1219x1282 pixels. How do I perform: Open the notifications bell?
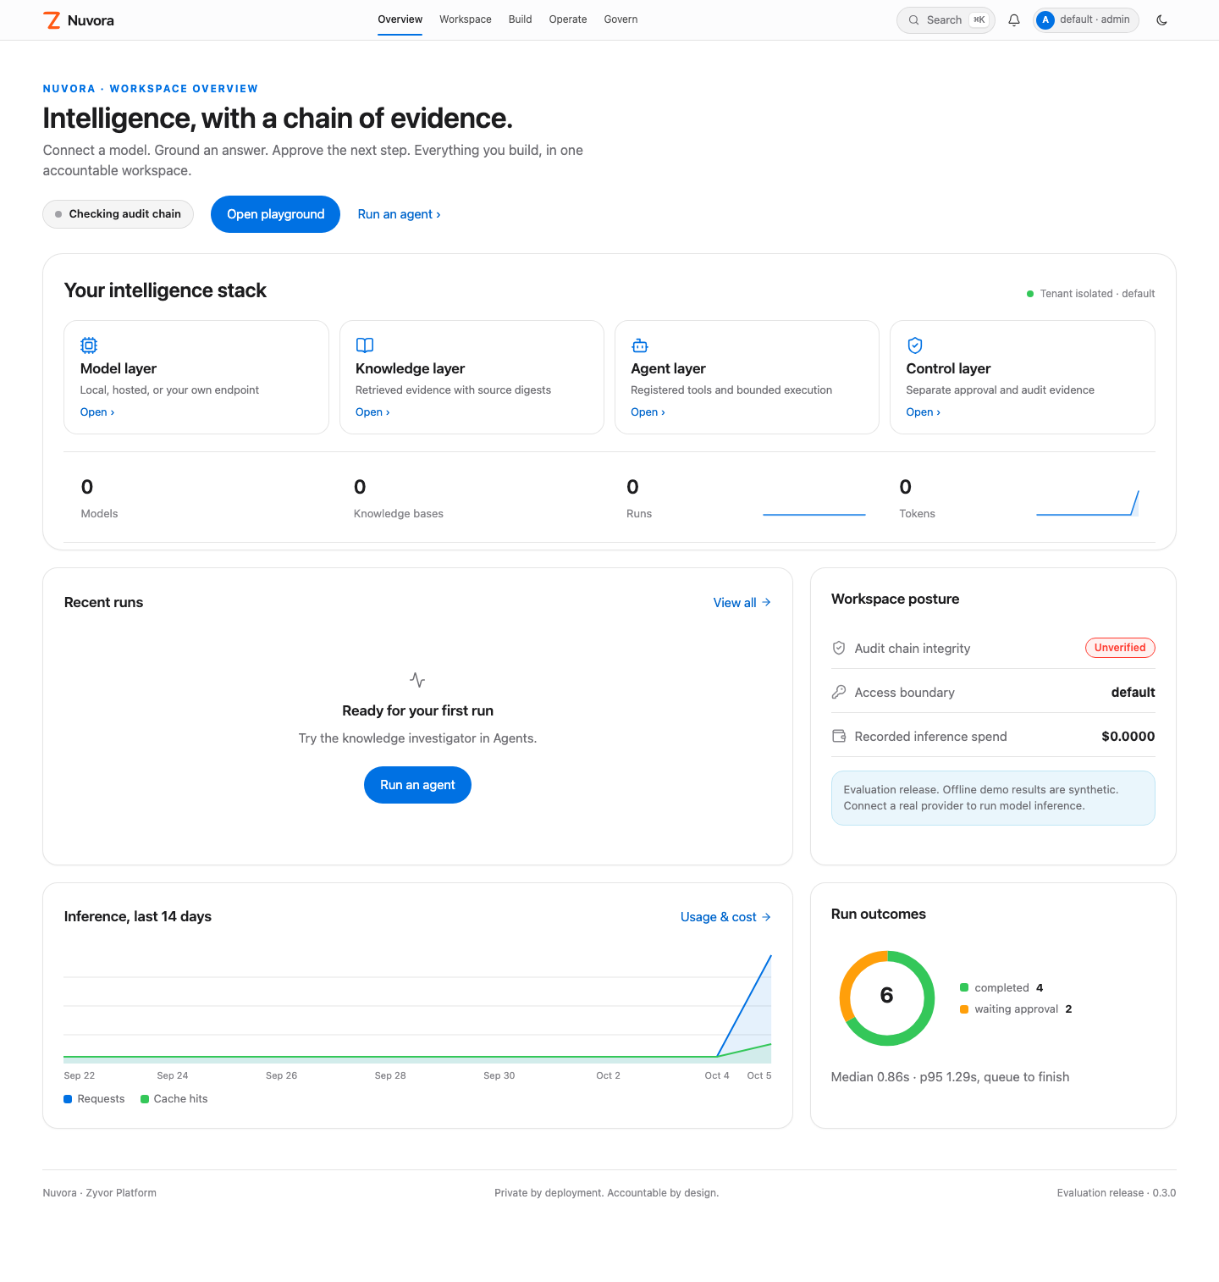tap(1014, 20)
